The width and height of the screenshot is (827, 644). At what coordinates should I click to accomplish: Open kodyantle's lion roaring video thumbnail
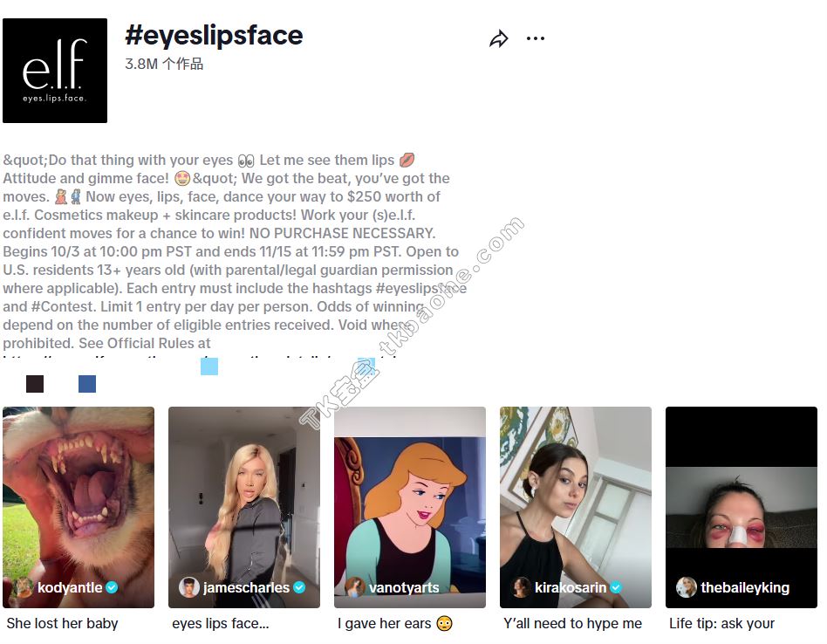coord(79,507)
